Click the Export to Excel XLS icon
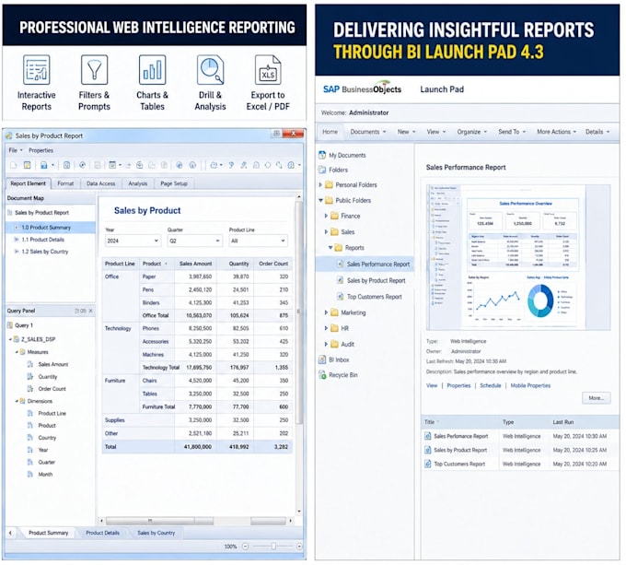The height and width of the screenshot is (565, 626). [268, 69]
